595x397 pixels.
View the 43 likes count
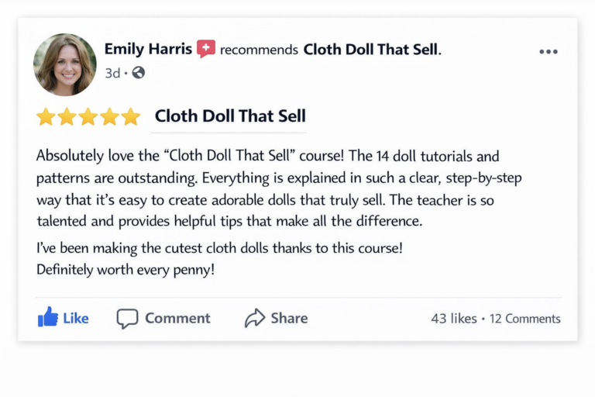454,319
